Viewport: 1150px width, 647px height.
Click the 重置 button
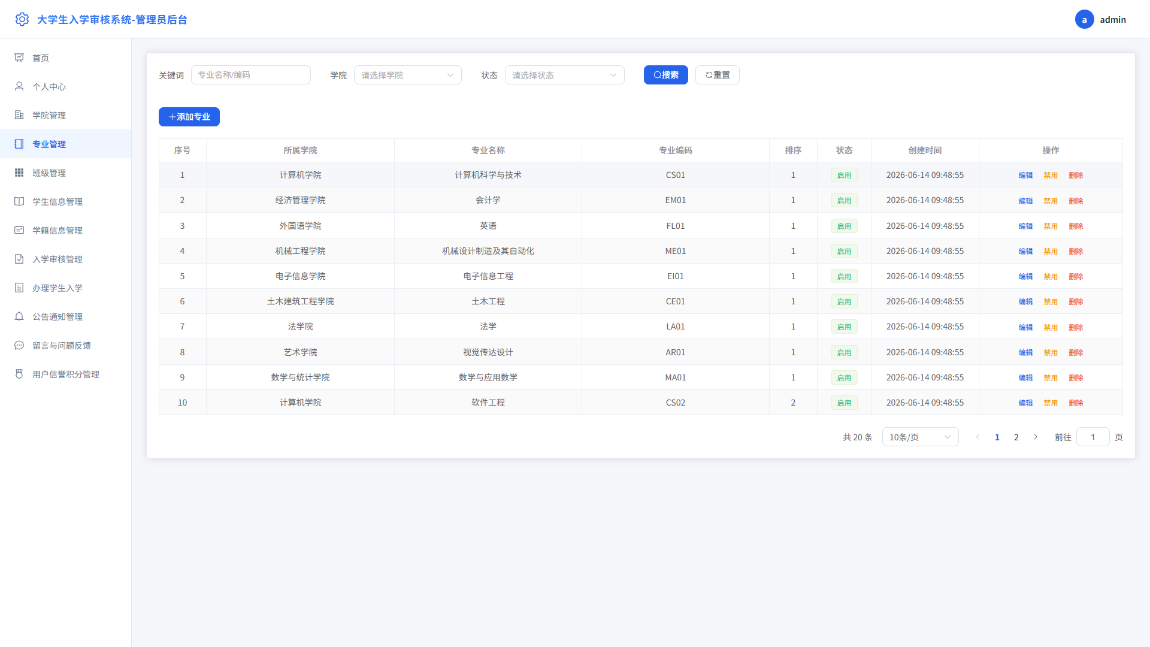point(717,75)
